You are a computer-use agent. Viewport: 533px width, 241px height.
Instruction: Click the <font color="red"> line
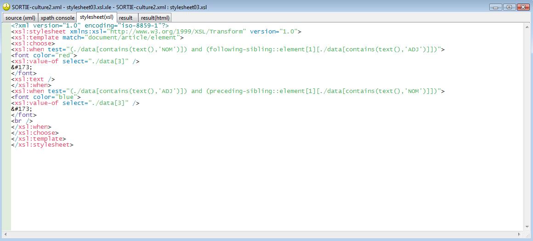(x=44, y=55)
